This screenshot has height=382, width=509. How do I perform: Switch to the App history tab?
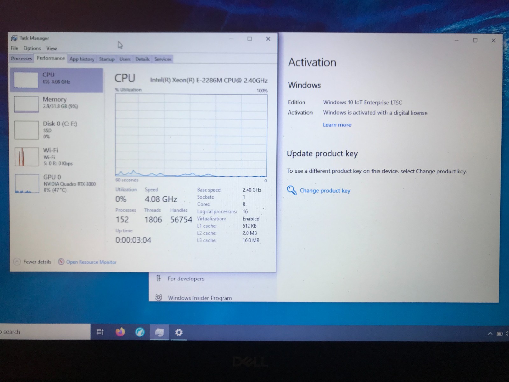[82, 59]
